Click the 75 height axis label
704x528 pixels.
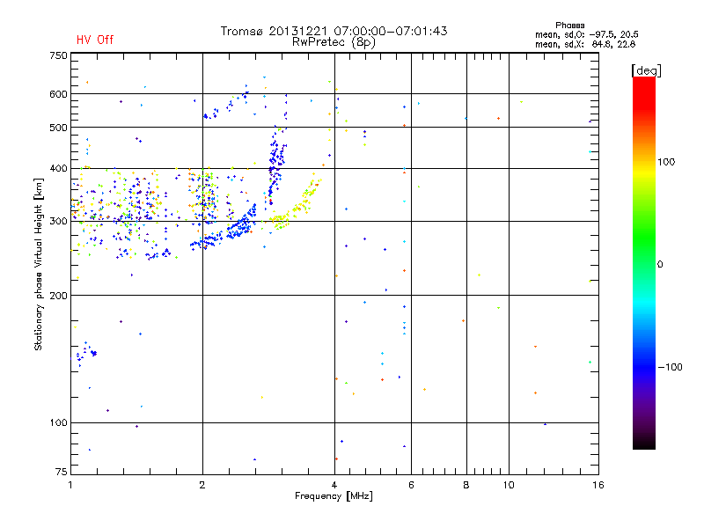62,472
